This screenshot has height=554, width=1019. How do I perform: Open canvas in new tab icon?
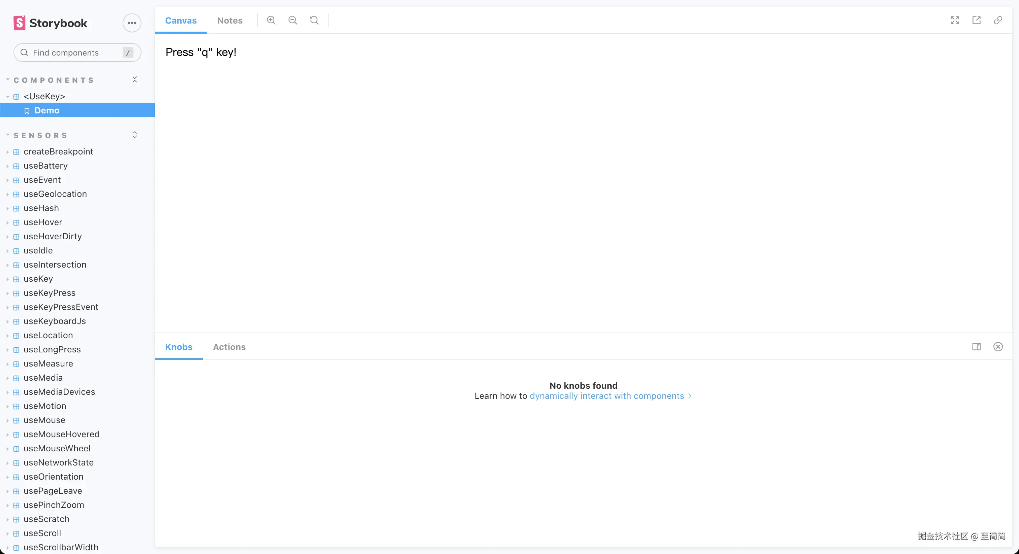point(976,20)
